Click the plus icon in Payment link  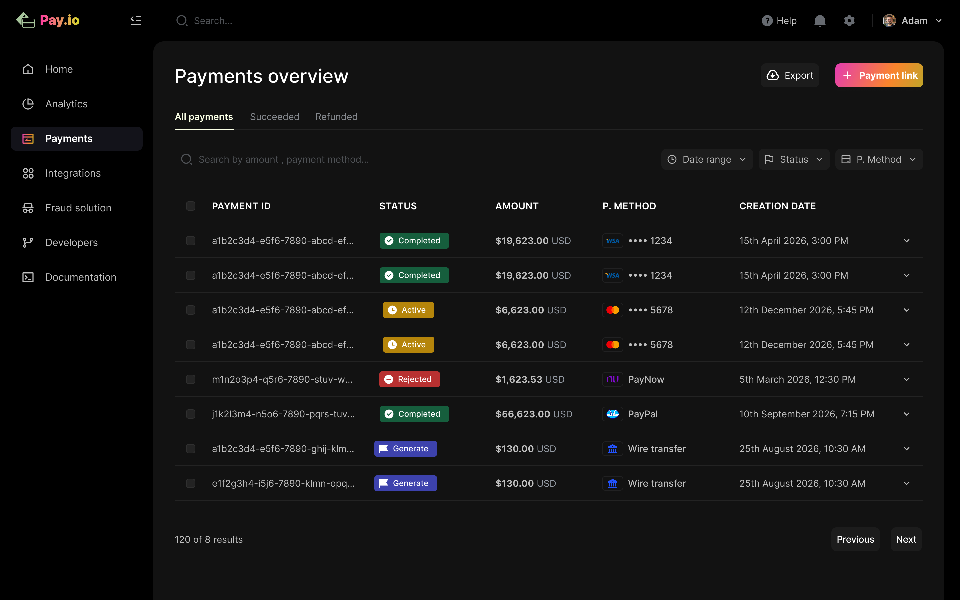click(x=847, y=75)
